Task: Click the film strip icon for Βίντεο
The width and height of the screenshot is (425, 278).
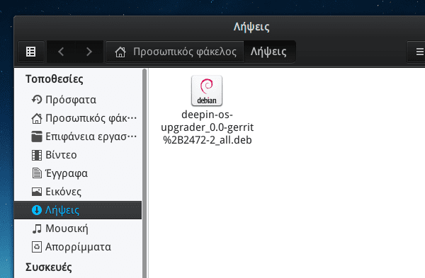Action: click(37, 155)
